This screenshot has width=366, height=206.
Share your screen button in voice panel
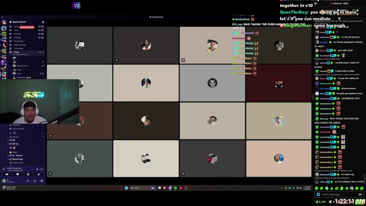coord(17,174)
